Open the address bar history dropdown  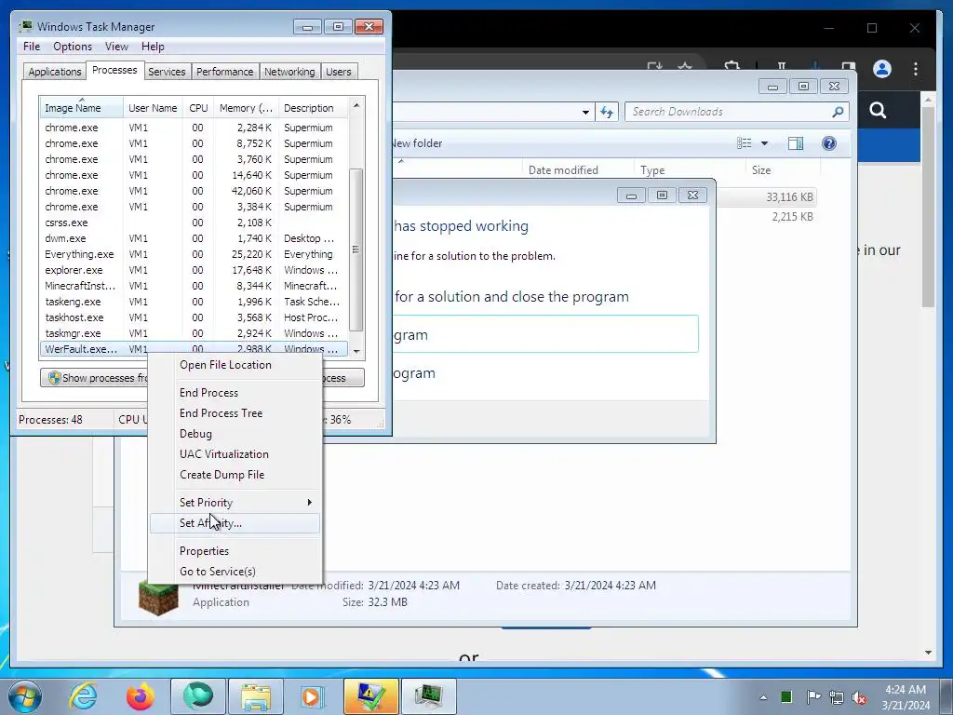click(585, 112)
